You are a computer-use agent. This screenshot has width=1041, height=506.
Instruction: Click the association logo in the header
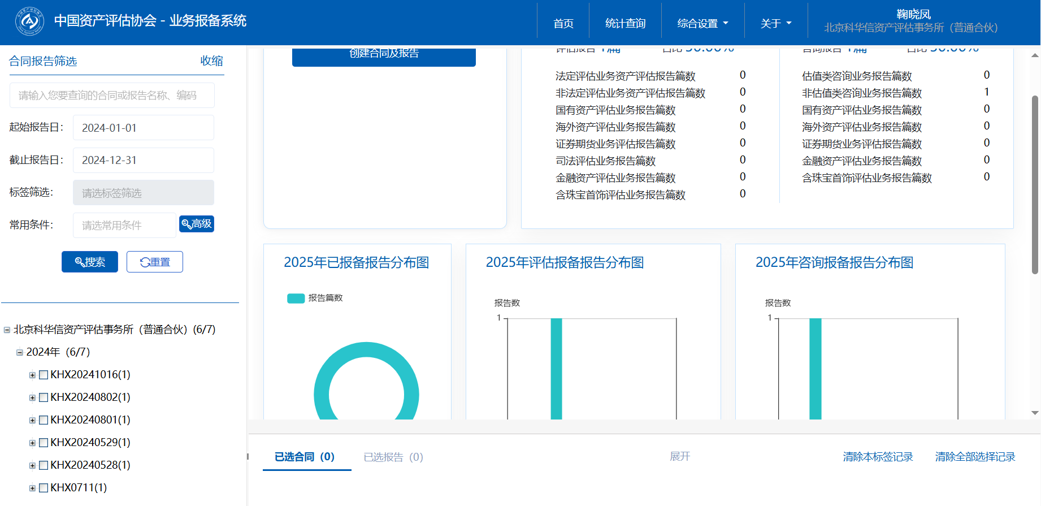[x=29, y=21]
